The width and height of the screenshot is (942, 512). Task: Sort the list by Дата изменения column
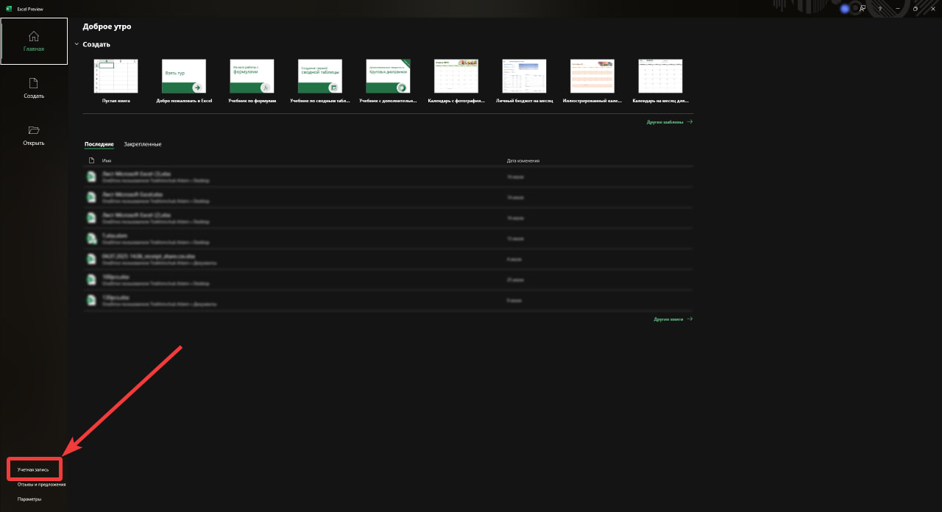coord(523,160)
